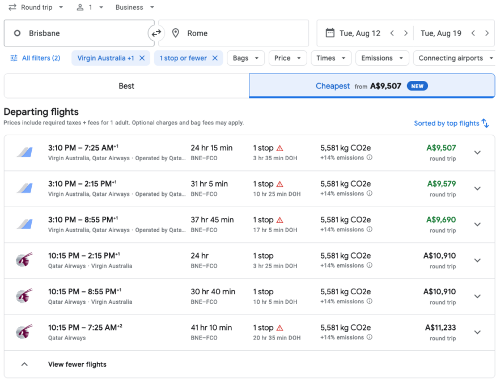Go to next return date after Aug 19

[x=486, y=33]
